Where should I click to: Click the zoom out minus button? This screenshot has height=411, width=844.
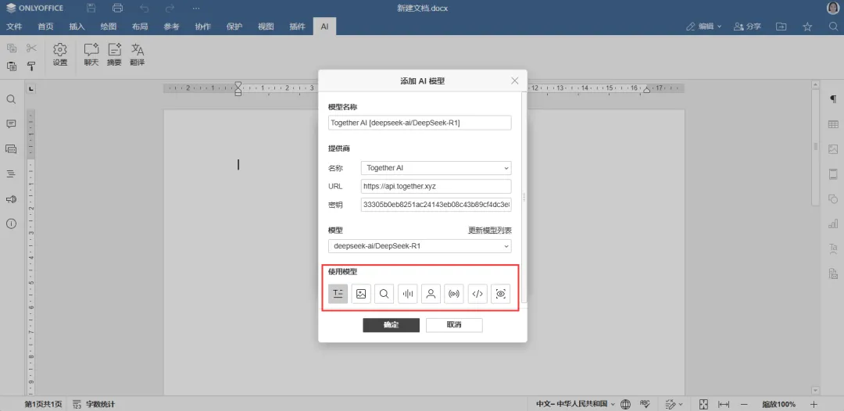[x=744, y=404]
